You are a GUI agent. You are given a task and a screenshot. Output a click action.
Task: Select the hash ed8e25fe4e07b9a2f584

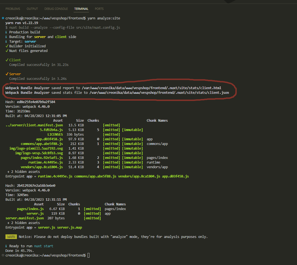tap(36, 102)
